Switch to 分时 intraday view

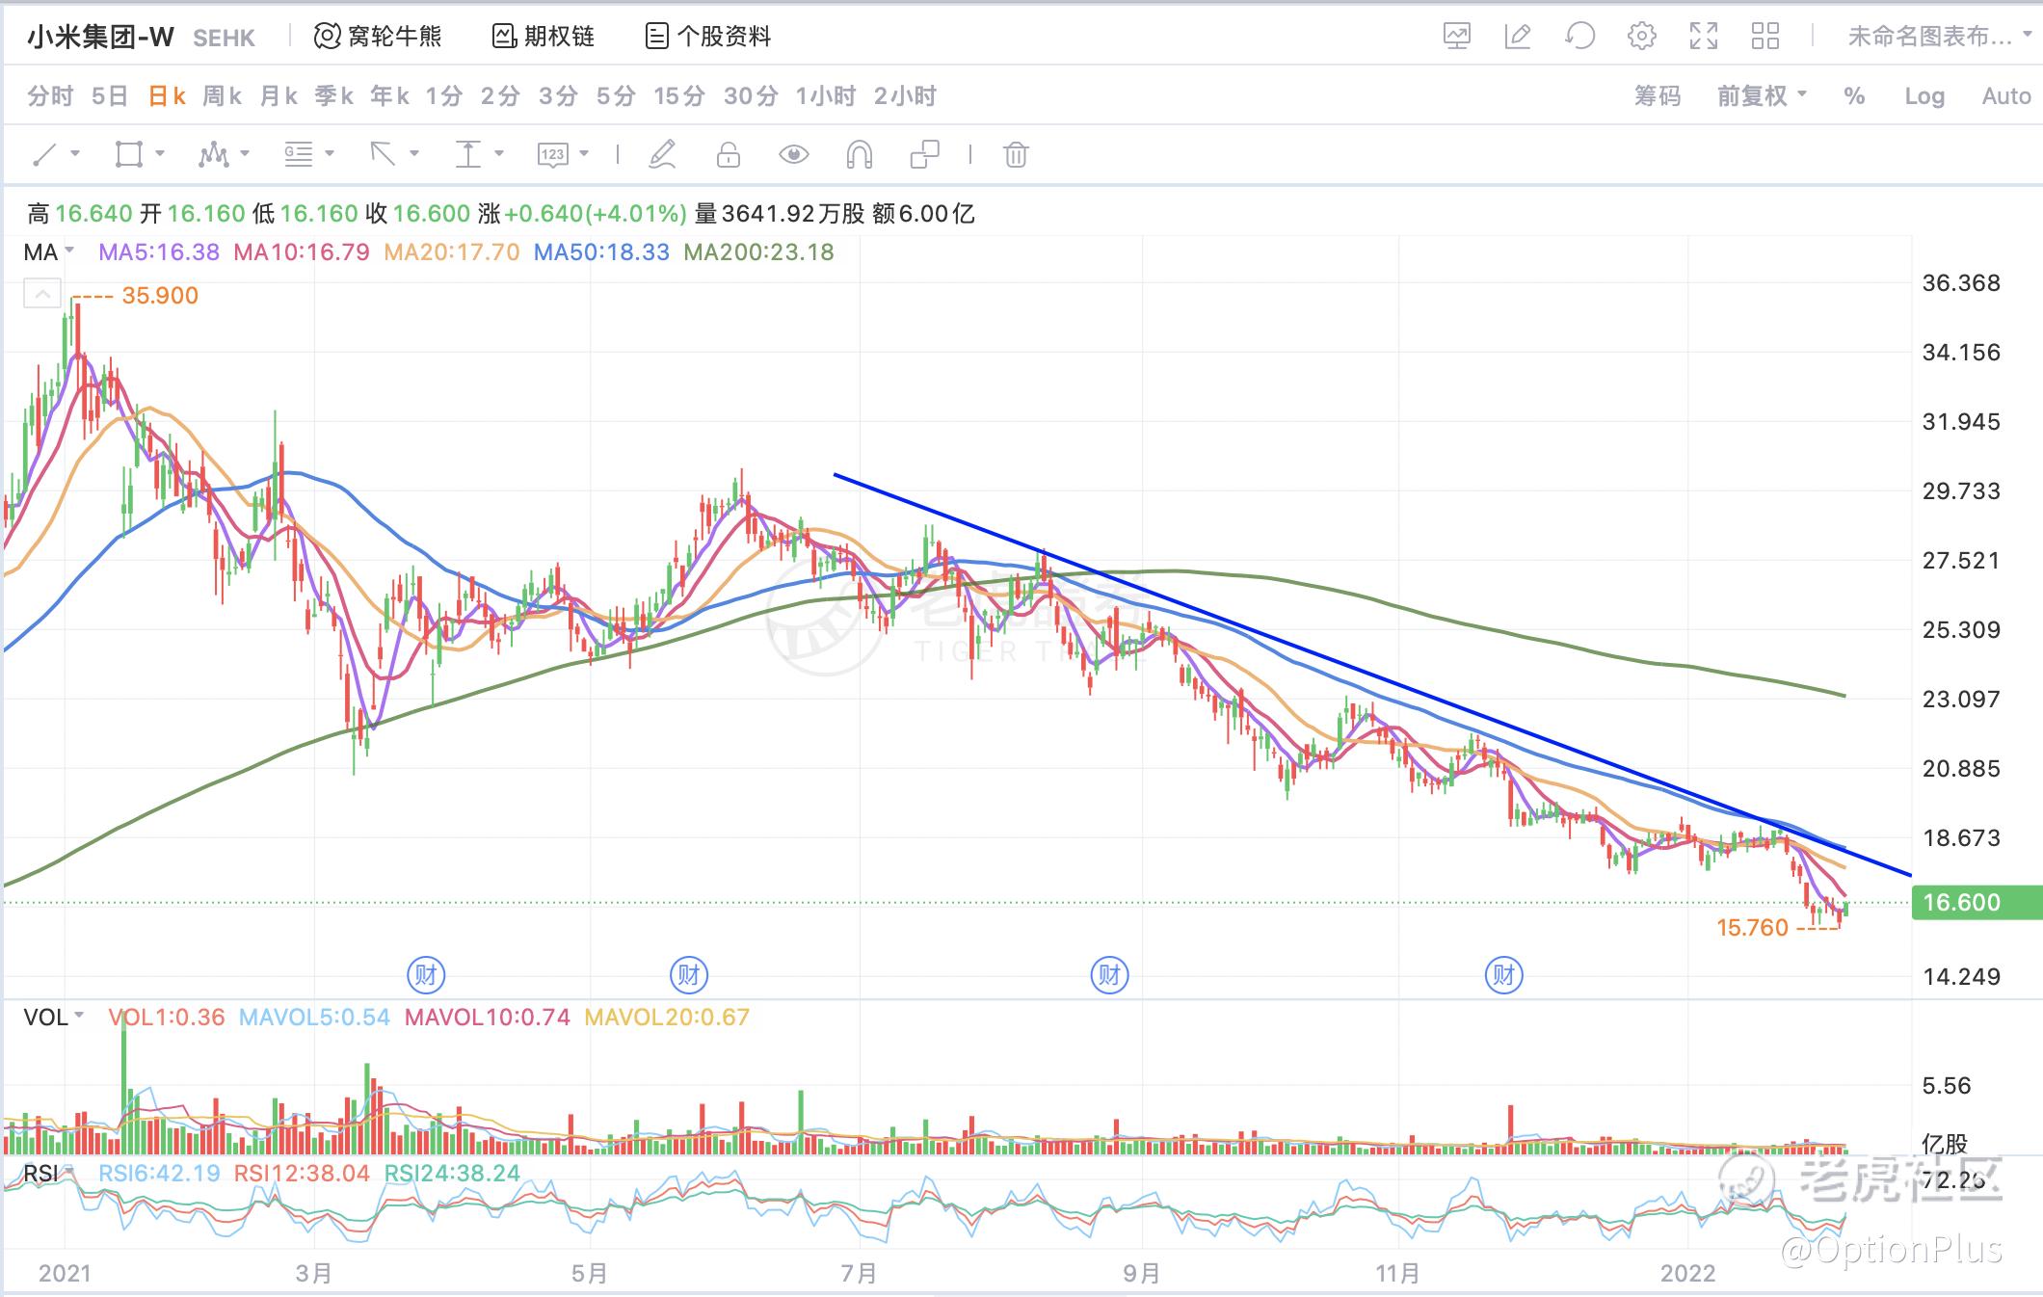(50, 95)
